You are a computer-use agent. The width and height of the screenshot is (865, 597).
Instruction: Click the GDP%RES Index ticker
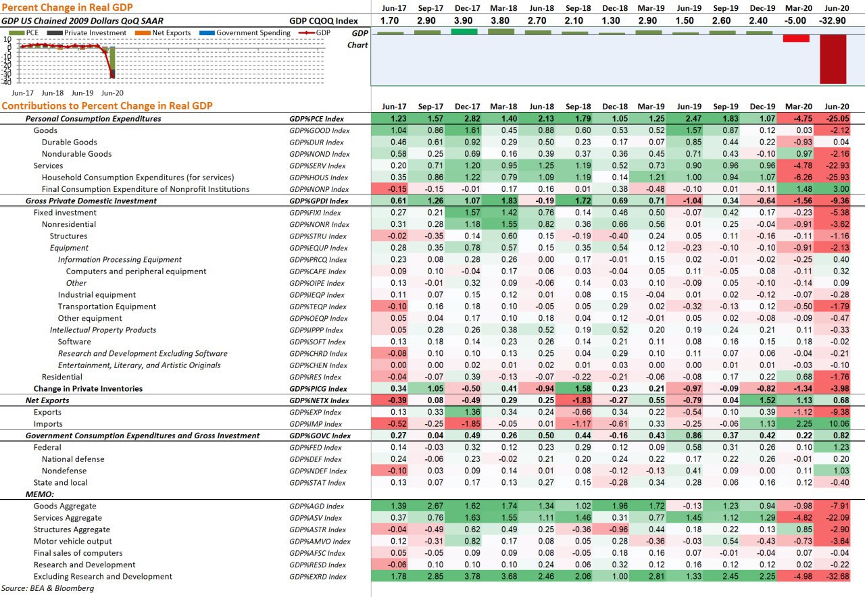click(x=316, y=378)
